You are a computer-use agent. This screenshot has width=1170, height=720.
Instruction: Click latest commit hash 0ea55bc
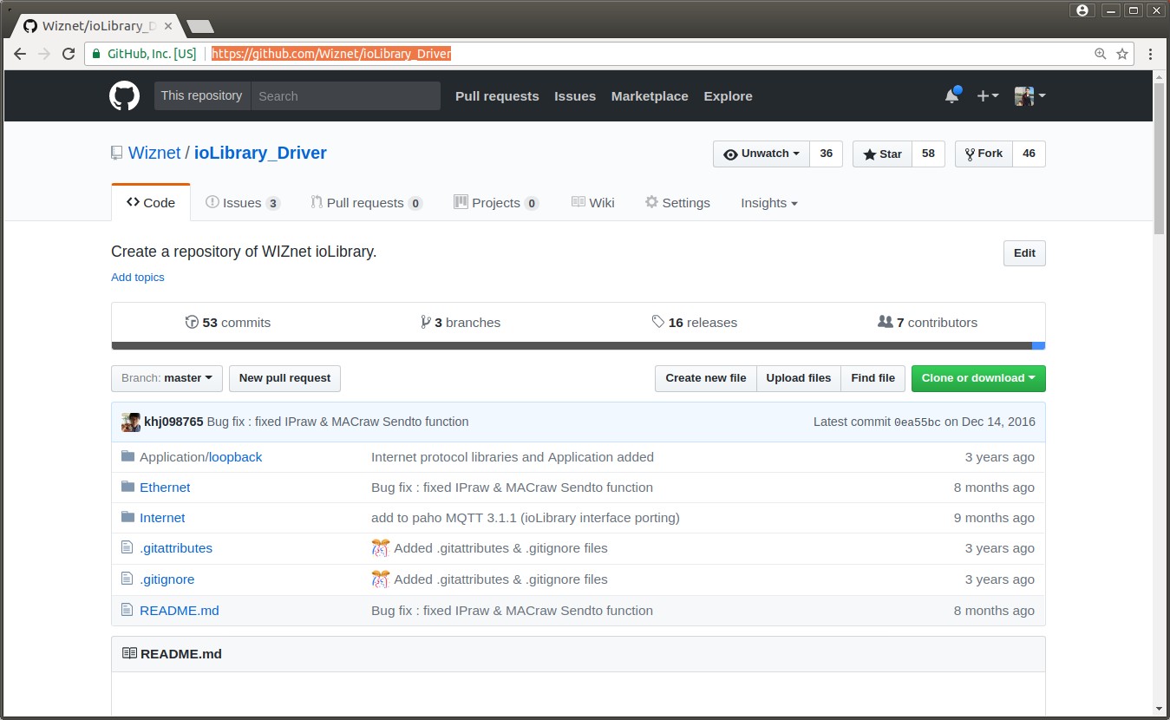(x=917, y=422)
